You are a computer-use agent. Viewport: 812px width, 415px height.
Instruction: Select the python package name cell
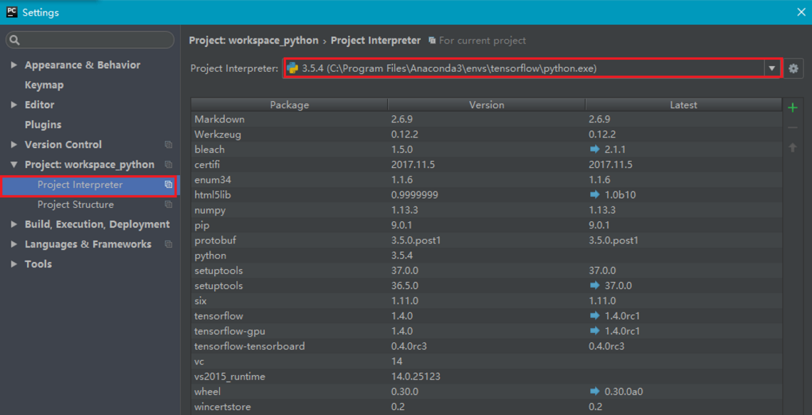click(210, 256)
